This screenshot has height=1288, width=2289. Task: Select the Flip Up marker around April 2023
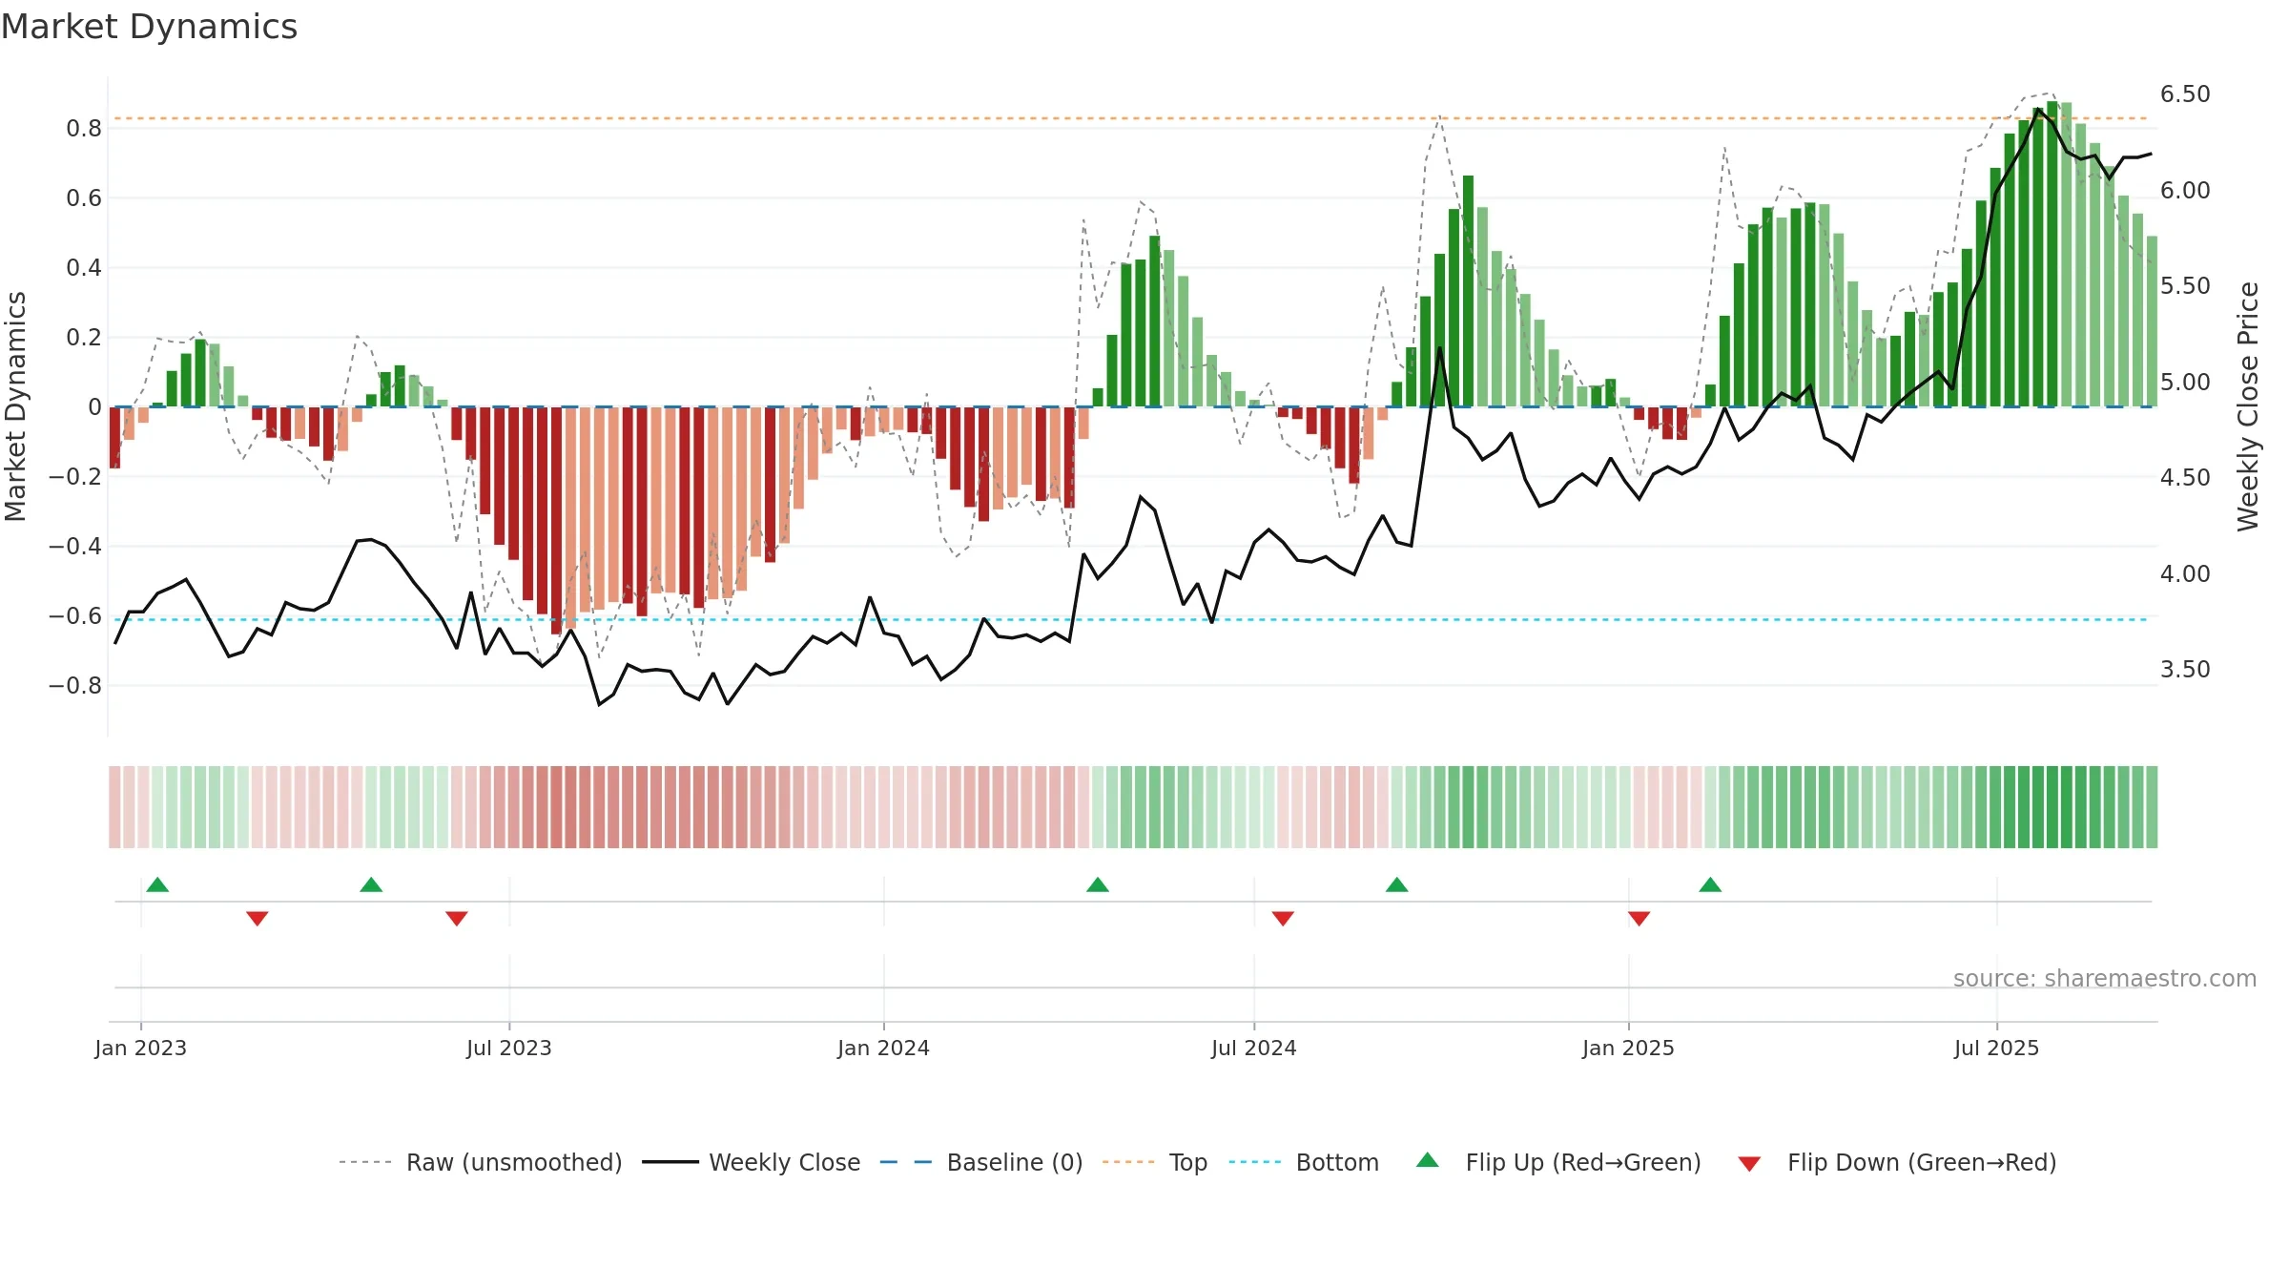click(371, 884)
